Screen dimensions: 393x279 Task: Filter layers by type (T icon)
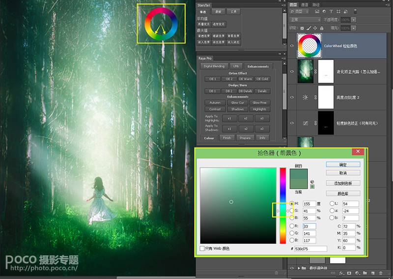click(331, 11)
